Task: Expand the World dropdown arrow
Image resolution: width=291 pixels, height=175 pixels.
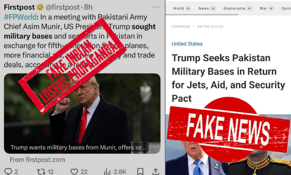Action: pyautogui.click(x=188, y=8)
